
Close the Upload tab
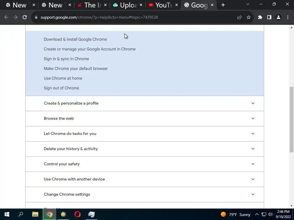pyautogui.click(x=141, y=5)
